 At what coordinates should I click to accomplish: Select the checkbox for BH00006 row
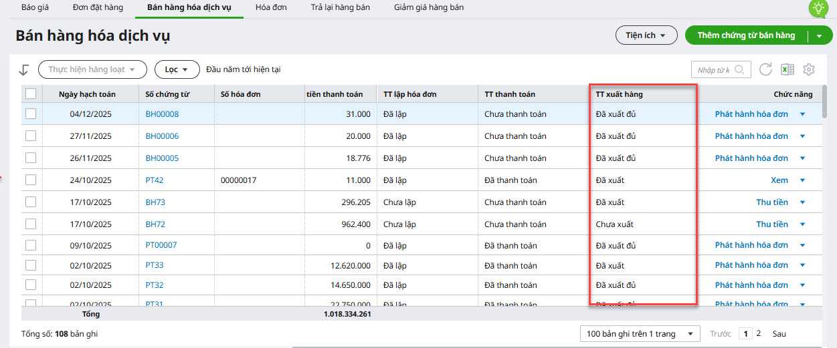tap(31, 136)
